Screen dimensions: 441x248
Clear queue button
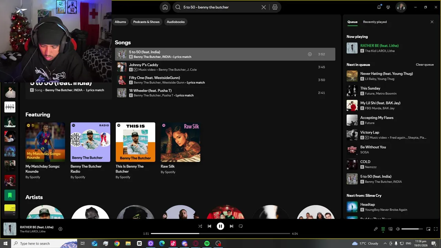(425, 65)
